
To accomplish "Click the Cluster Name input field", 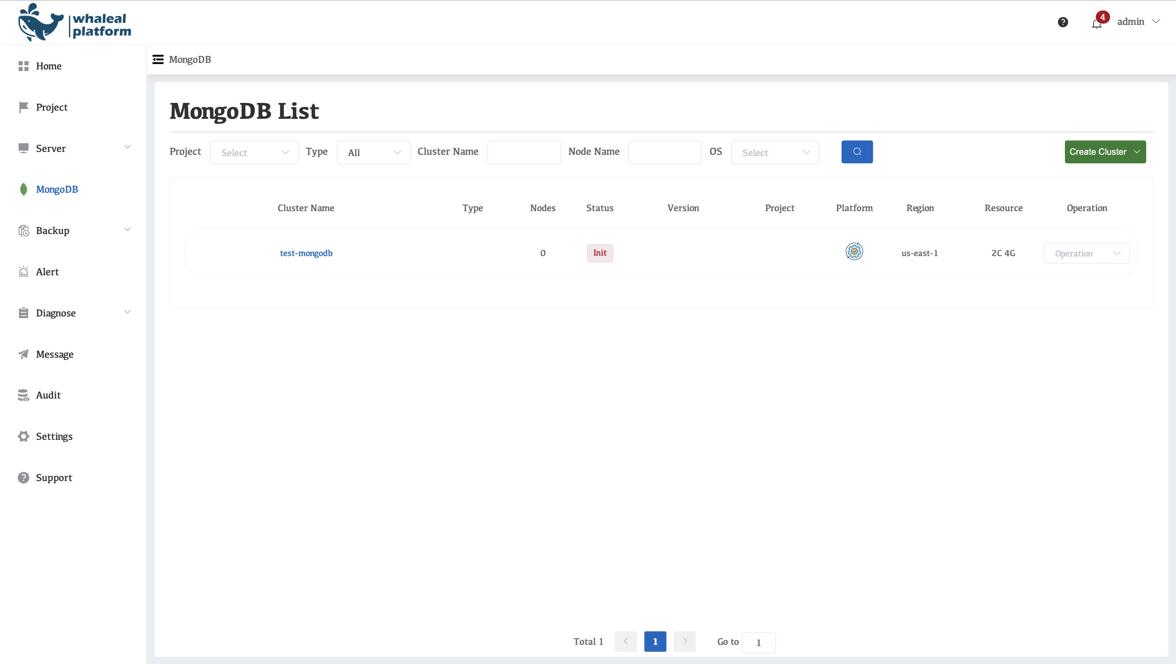I will coord(523,152).
